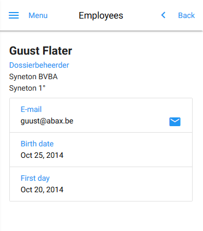This screenshot has width=203, height=231.
Task: Click the E-mail field label
Action: 31,109
